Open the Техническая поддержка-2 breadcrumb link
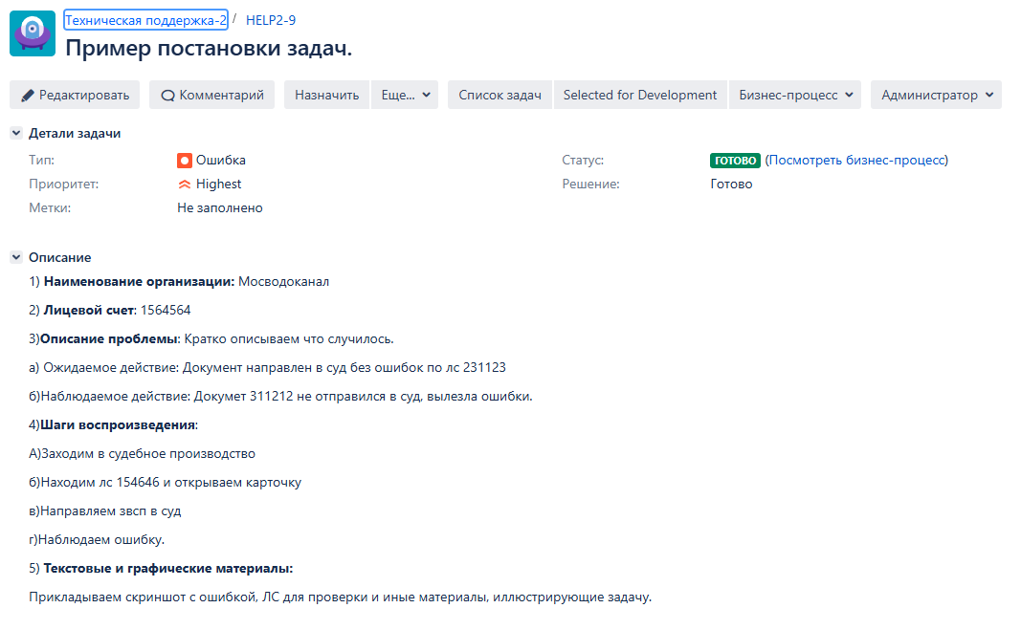The width and height of the screenshot is (1021, 630). click(x=145, y=20)
